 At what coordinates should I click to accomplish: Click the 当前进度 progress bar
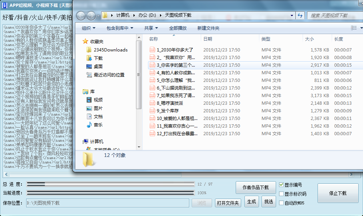tap(111, 193)
